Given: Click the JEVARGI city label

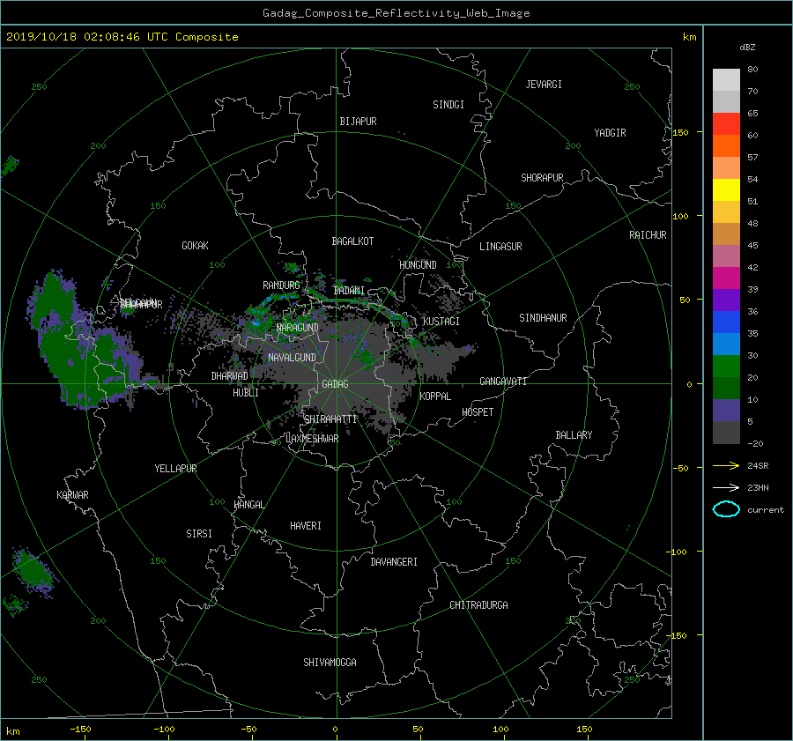Looking at the screenshot, I should 544,85.
